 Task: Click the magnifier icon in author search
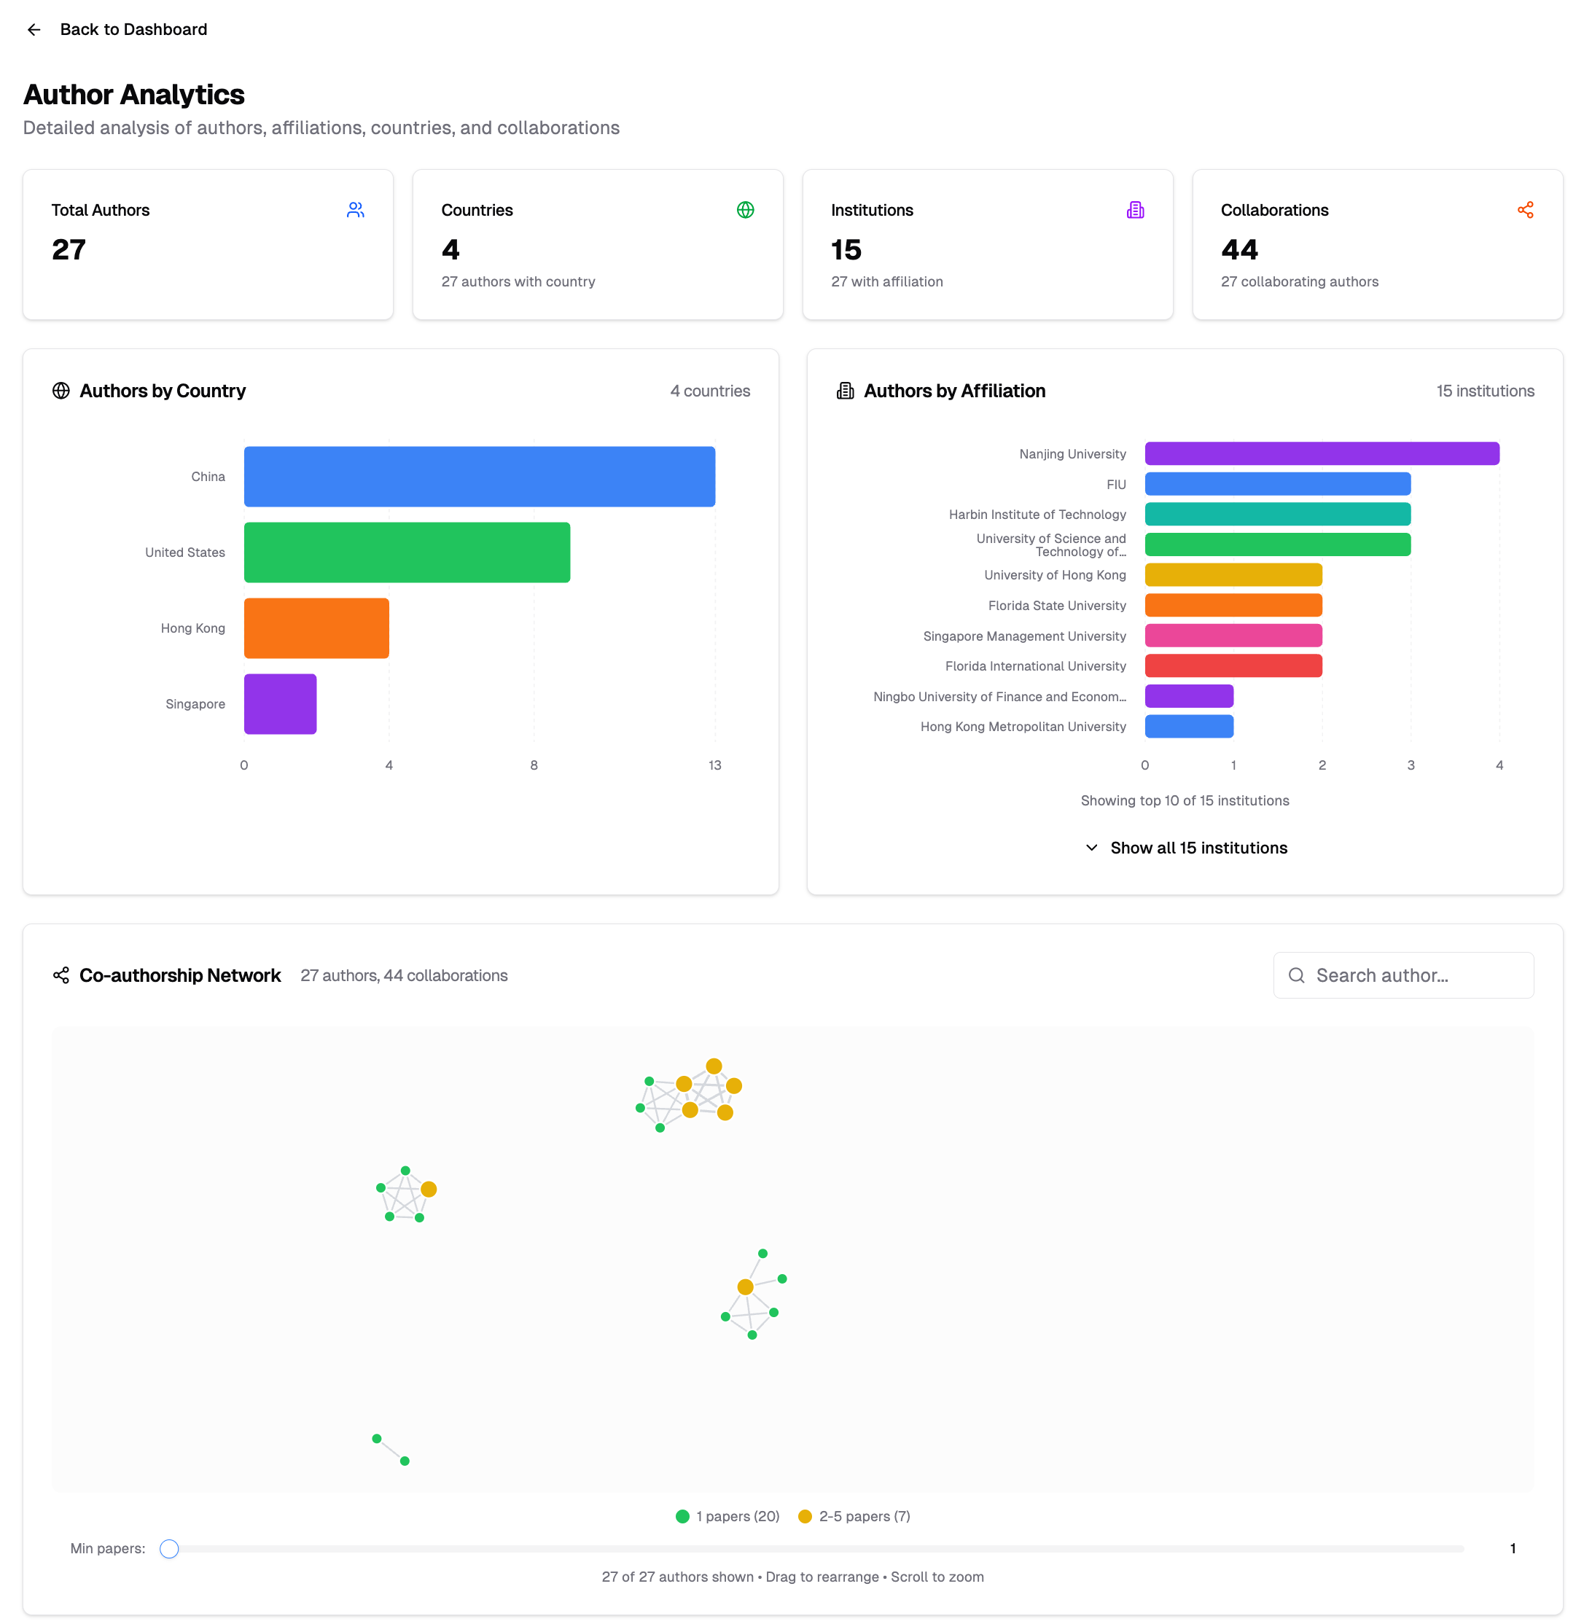(1296, 975)
